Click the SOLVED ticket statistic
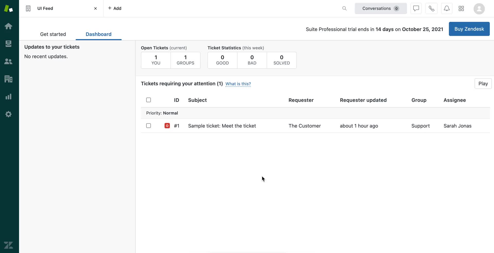494x253 pixels. pos(282,60)
